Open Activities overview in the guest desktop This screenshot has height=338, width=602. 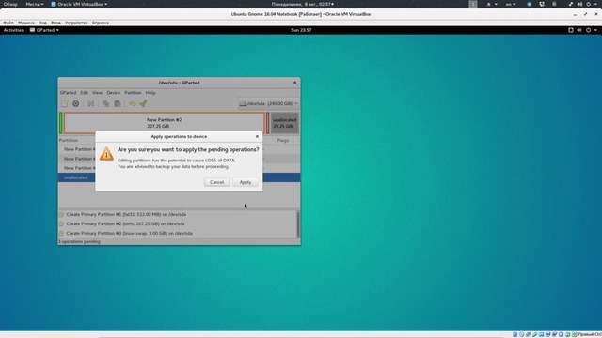(13, 30)
